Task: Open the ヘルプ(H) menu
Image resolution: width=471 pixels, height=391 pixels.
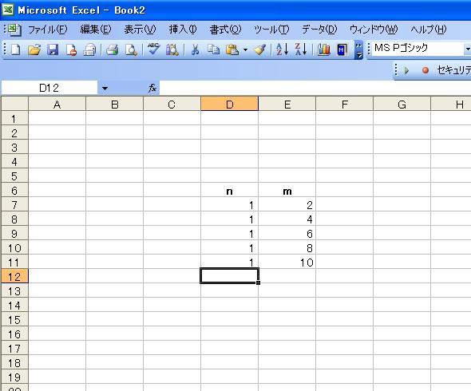Action: [429, 30]
